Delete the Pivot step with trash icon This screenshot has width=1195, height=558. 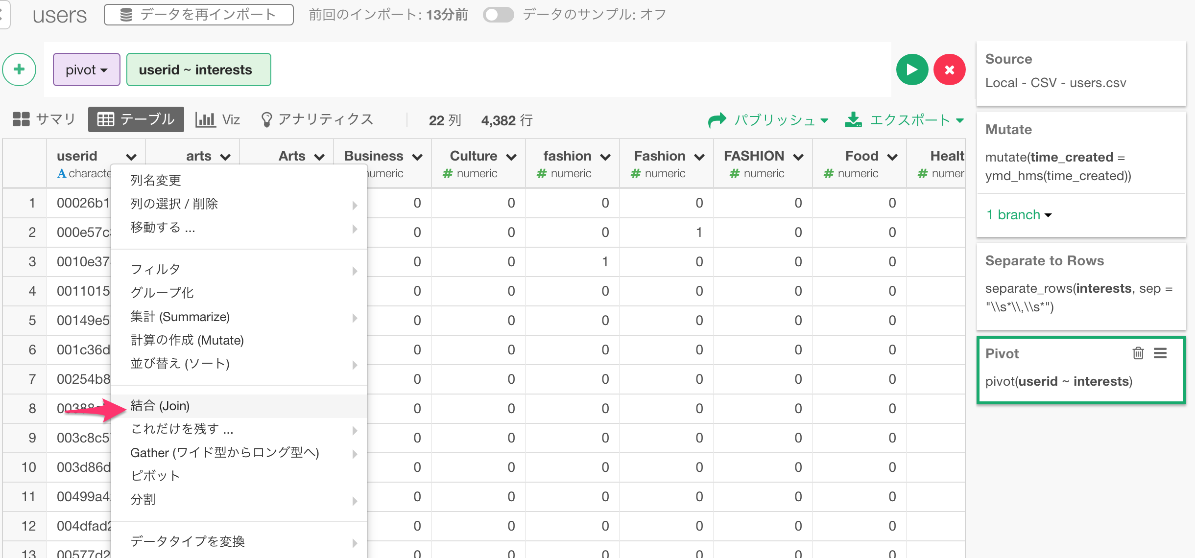pyautogui.click(x=1138, y=353)
